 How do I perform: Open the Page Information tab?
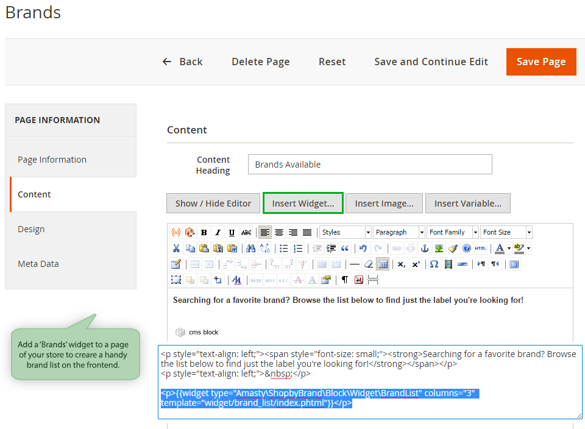tap(71, 160)
